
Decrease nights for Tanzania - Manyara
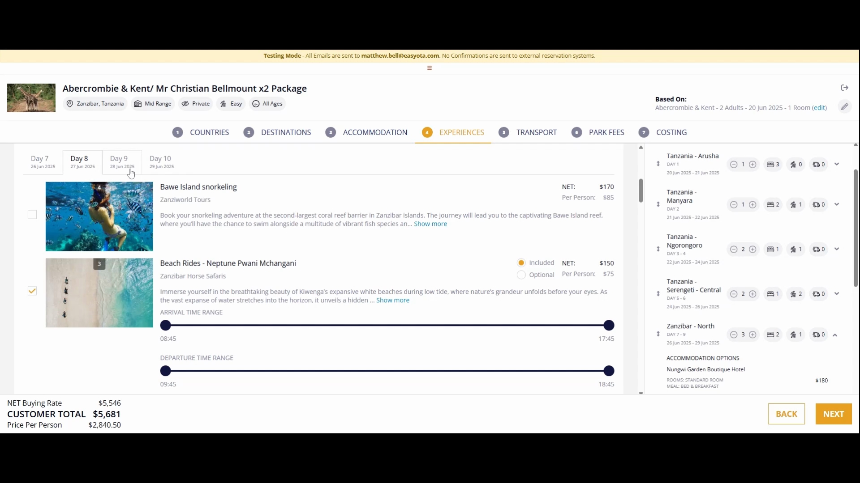pos(733,205)
